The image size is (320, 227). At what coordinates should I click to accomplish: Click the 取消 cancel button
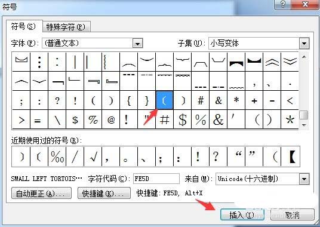292,214
